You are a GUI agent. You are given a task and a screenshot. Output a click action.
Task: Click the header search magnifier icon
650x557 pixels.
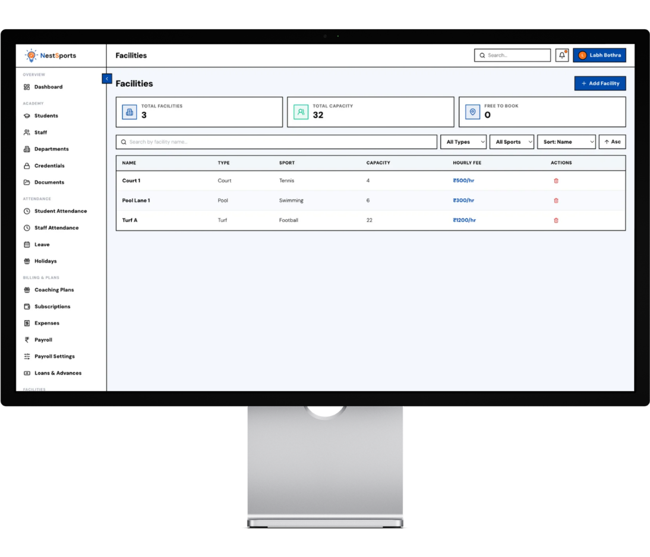(x=482, y=55)
